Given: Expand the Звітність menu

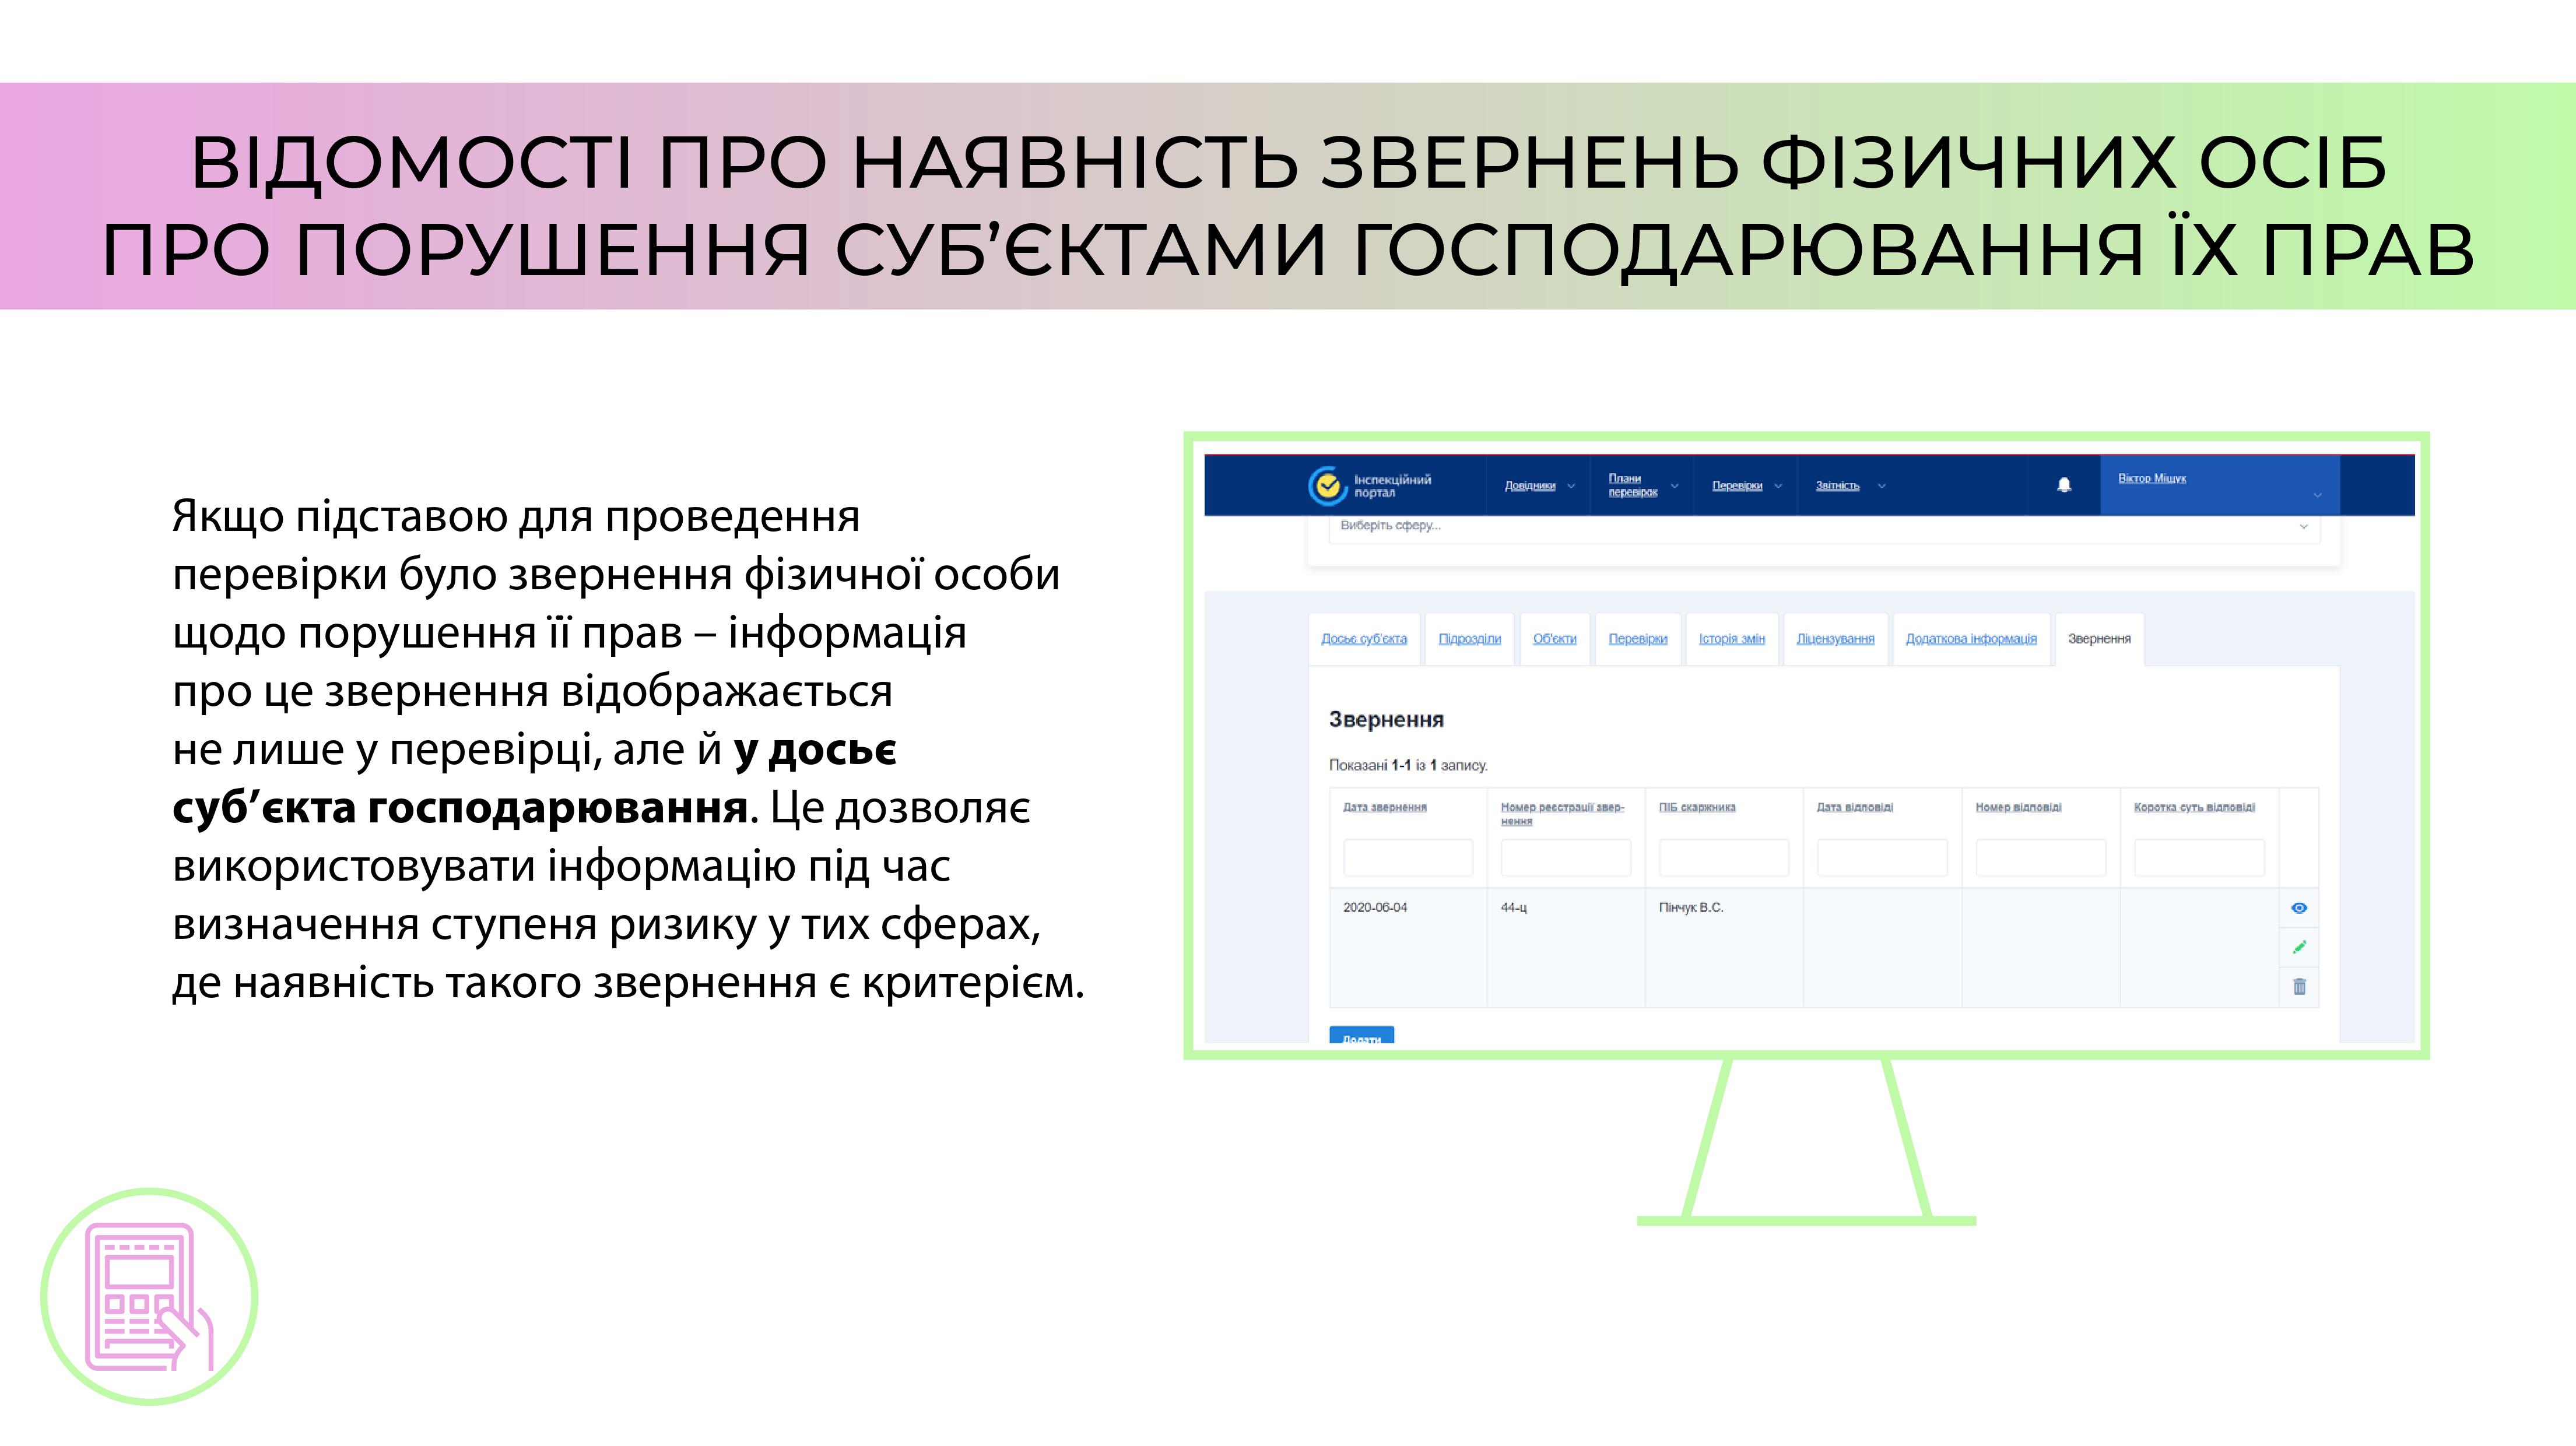Looking at the screenshot, I should click(x=1850, y=485).
